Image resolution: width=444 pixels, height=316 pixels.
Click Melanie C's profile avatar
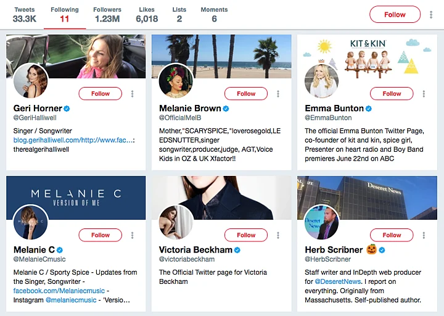pos(30,222)
